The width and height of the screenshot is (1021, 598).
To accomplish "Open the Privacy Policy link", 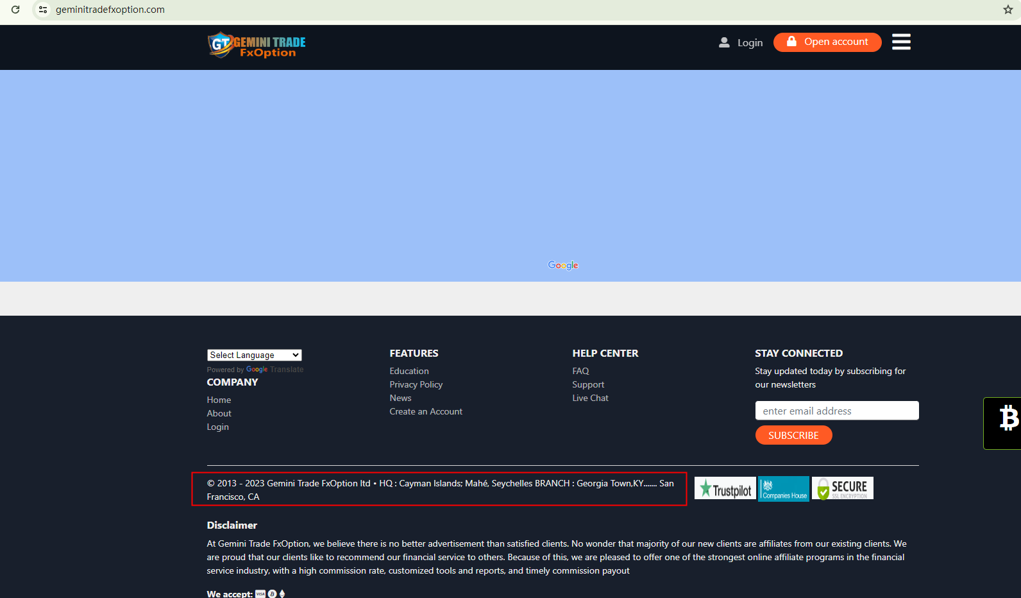I will [x=416, y=384].
